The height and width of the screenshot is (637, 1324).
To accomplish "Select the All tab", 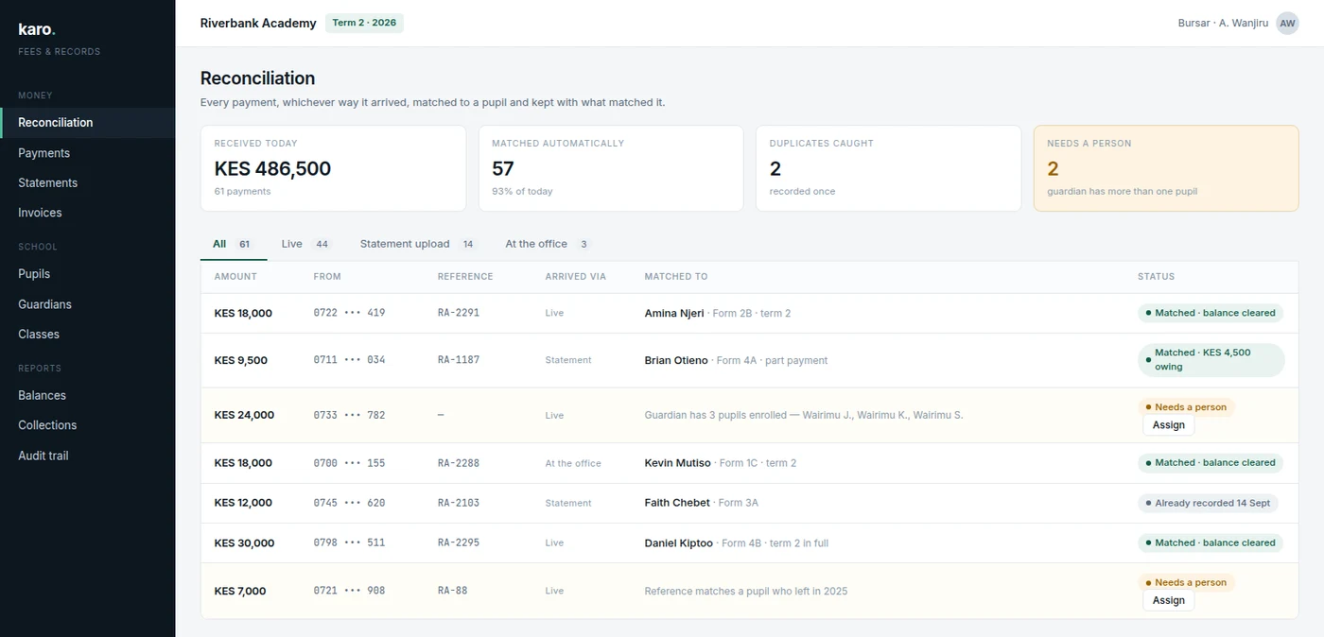I will pos(234,244).
